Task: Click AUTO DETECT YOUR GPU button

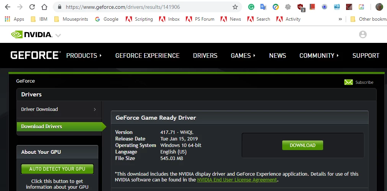Action: click(x=57, y=169)
